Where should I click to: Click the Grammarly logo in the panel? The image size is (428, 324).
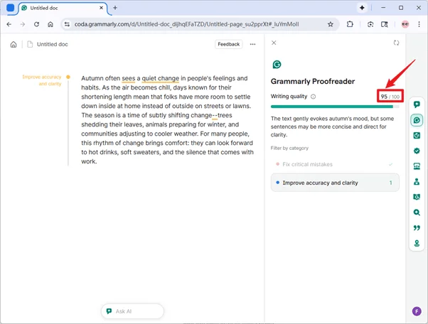click(277, 65)
